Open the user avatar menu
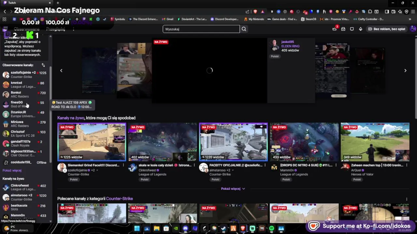417x234 pixels. point(413,29)
